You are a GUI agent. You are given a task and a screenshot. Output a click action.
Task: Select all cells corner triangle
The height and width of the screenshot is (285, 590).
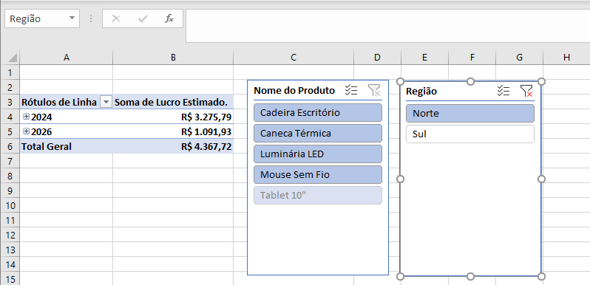pos(13,58)
